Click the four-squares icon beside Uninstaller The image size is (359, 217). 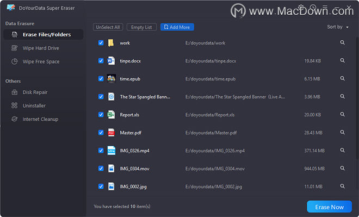[15, 106]
